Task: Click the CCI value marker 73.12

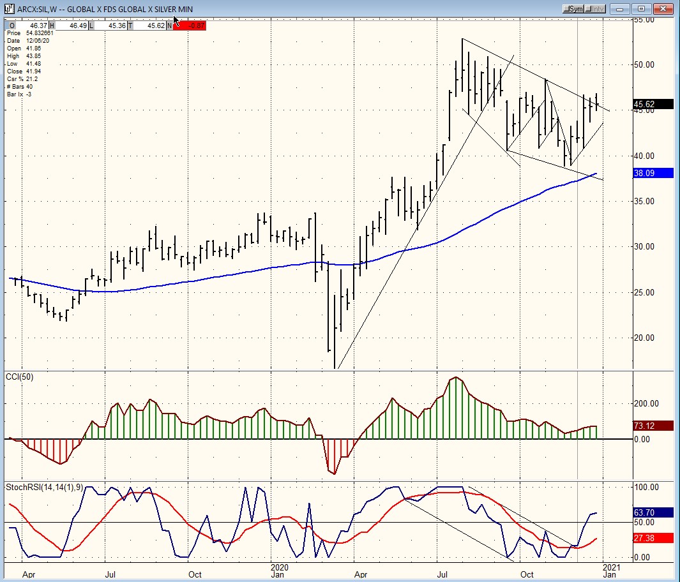Action: tap(653, 426)
